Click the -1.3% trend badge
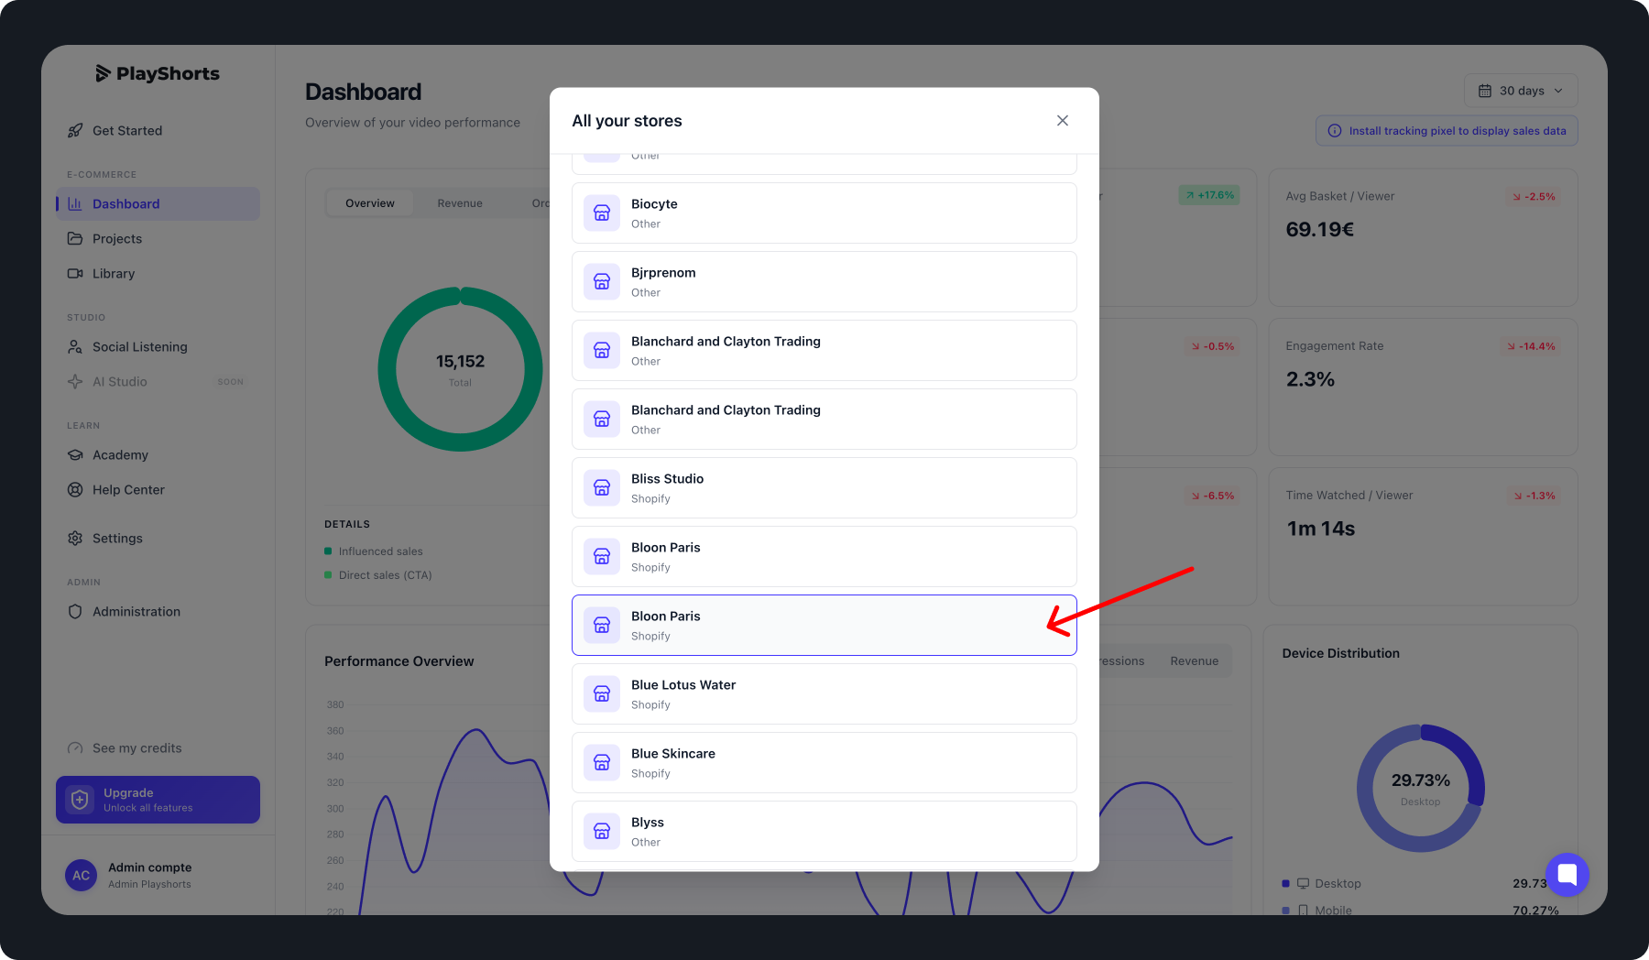The image size is (1649, 960). (1534, 496)
